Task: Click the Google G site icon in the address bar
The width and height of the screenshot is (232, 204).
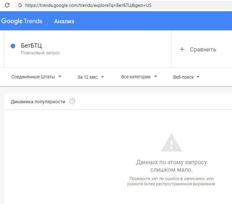Action: point(20,6)
